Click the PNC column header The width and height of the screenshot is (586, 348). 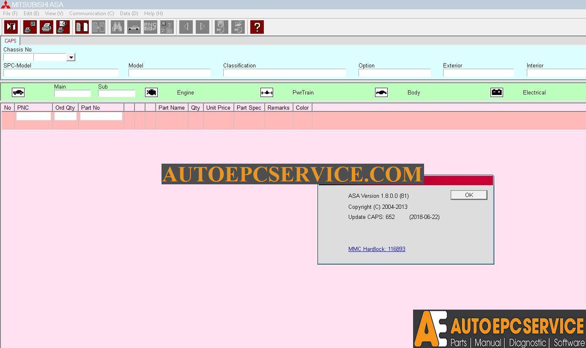click(34, 108)
